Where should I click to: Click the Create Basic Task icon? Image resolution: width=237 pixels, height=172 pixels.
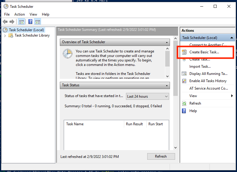[184, 52]
